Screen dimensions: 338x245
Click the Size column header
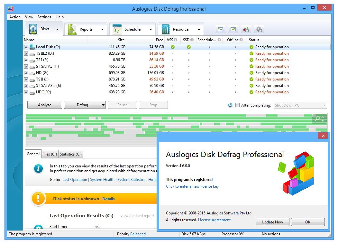(106, 40)
